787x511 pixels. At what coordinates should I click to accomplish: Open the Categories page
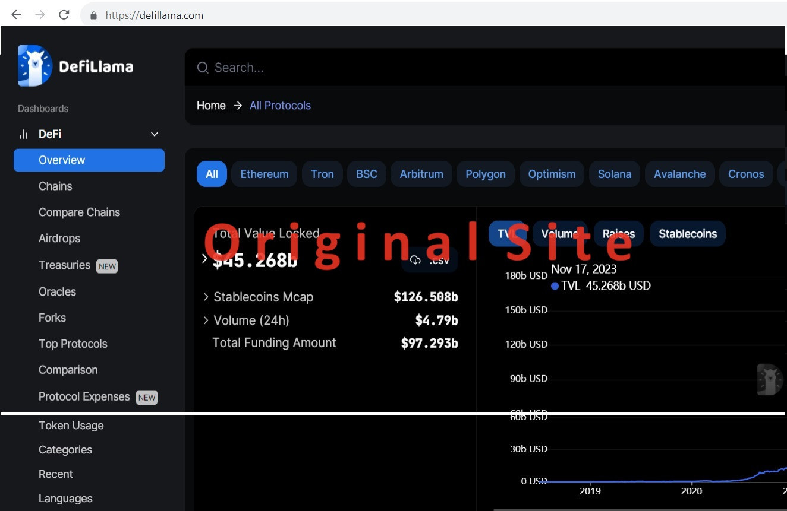tap(65, 450)
